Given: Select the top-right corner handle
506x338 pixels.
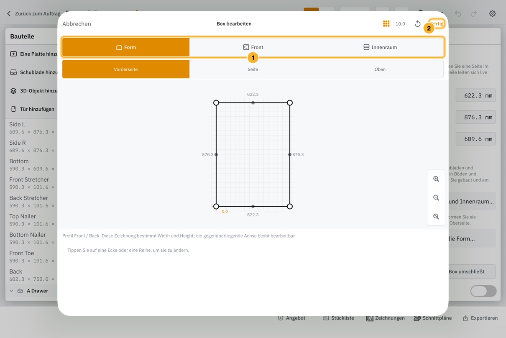Looking at the screenshot, I should pos(290,102).
